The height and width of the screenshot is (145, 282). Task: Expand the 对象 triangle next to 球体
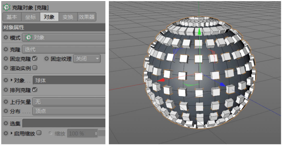coord(12,80)
